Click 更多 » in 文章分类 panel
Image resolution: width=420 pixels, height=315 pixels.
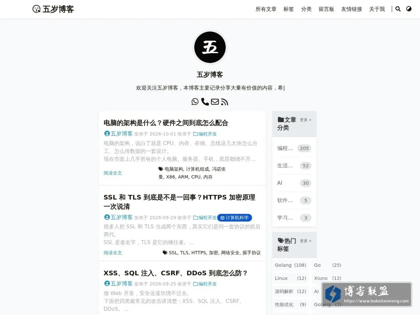tap(306, 120)
